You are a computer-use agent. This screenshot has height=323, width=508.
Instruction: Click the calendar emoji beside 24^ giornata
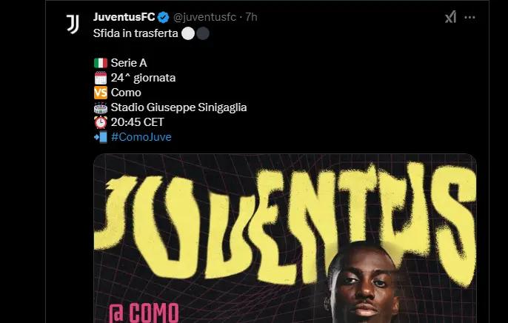click(x=101, y=78)
